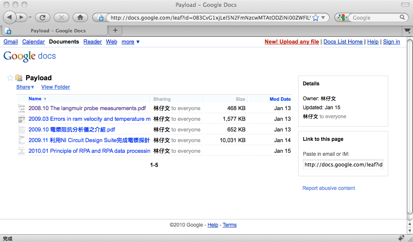Open a new tab with the plus icon
Viewport: 413px width, 242px height.
(x=115, y=30)
